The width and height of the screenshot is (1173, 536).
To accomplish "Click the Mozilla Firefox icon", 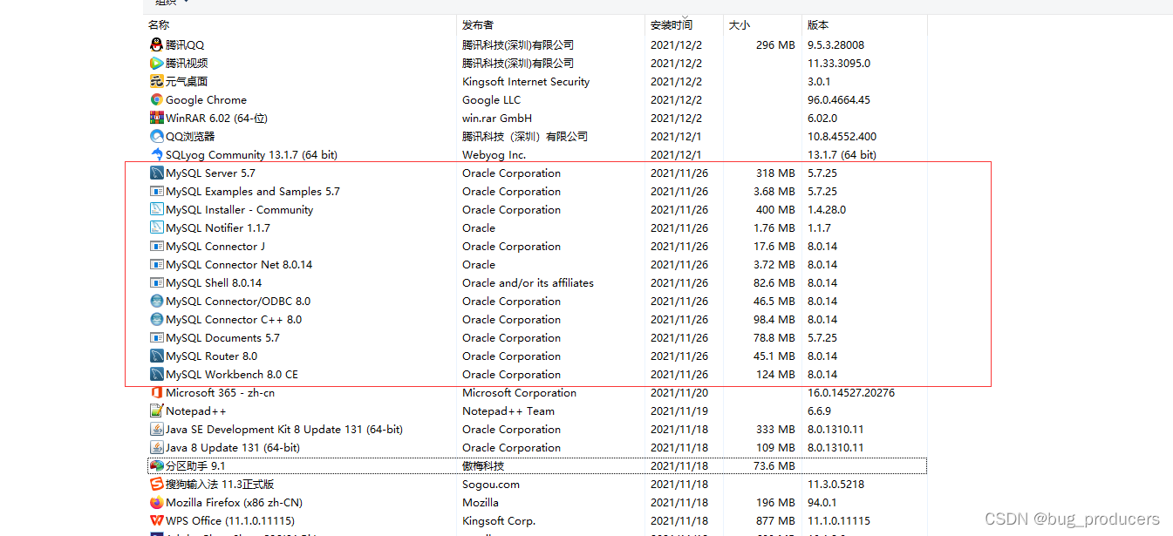I will 156,502.
